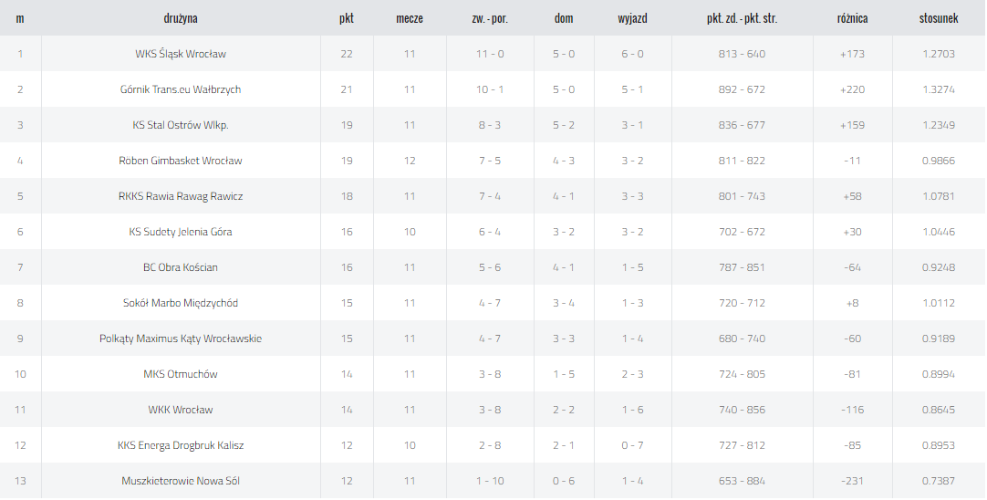987x500 pixels.
Task: Sort by the różnica column header
Action: pos(852,18)
